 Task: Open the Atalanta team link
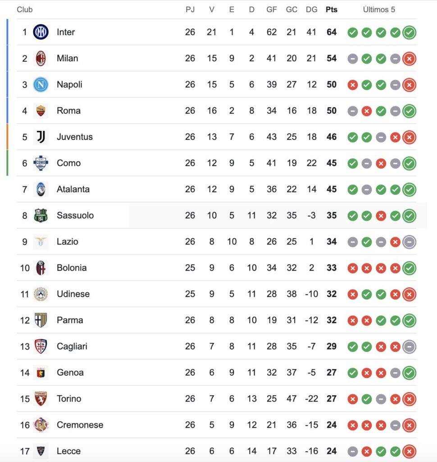tap(73, 189)
